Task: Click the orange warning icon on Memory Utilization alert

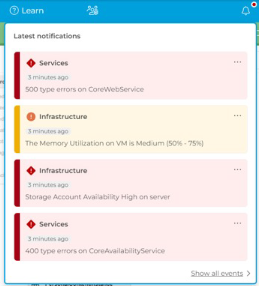Action: 31,117
